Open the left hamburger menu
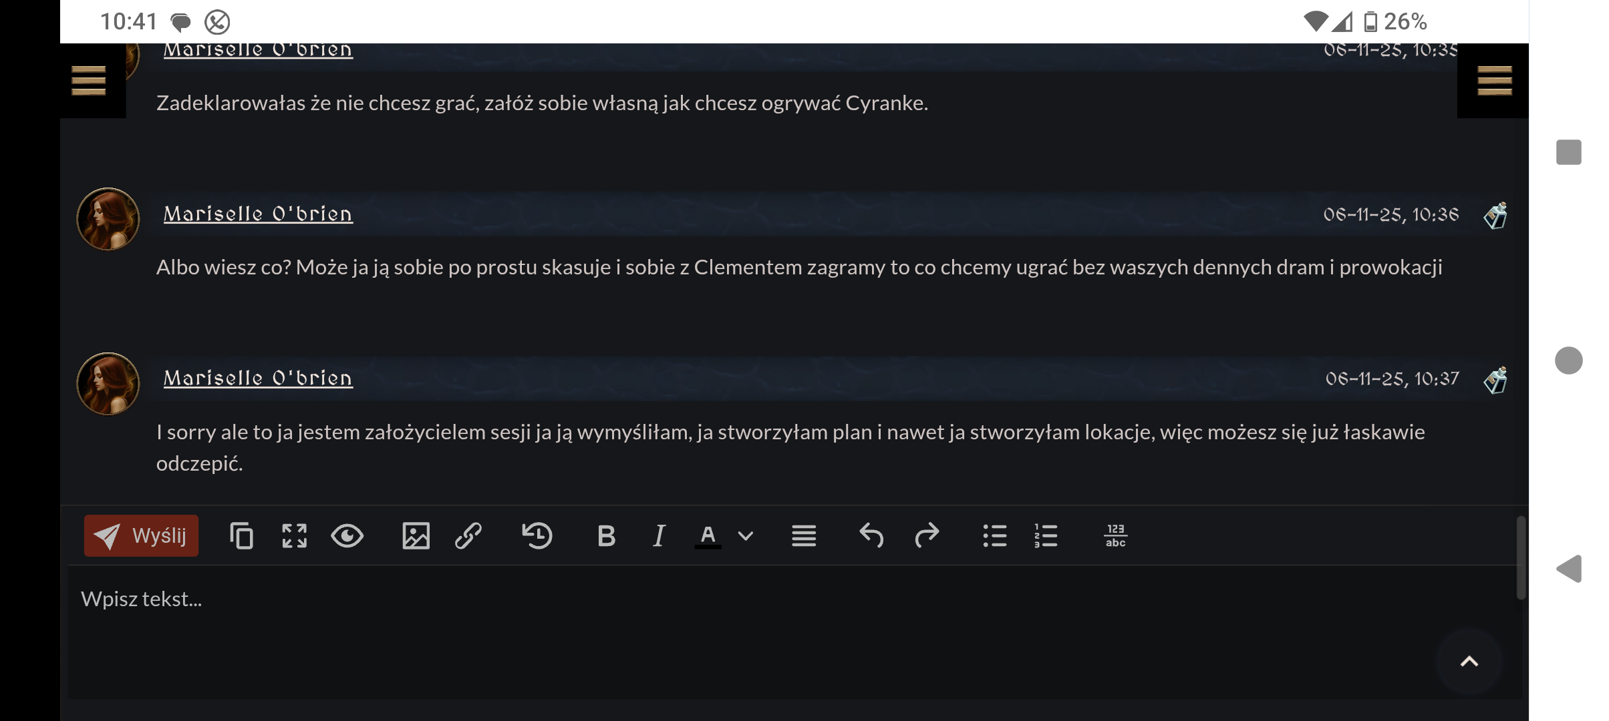Image resolution: width=1609 pixels, height=721 pixels. point(88,81)
